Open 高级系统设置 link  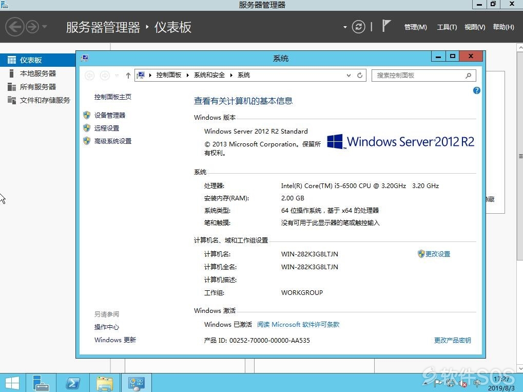[x=113, y=141]
